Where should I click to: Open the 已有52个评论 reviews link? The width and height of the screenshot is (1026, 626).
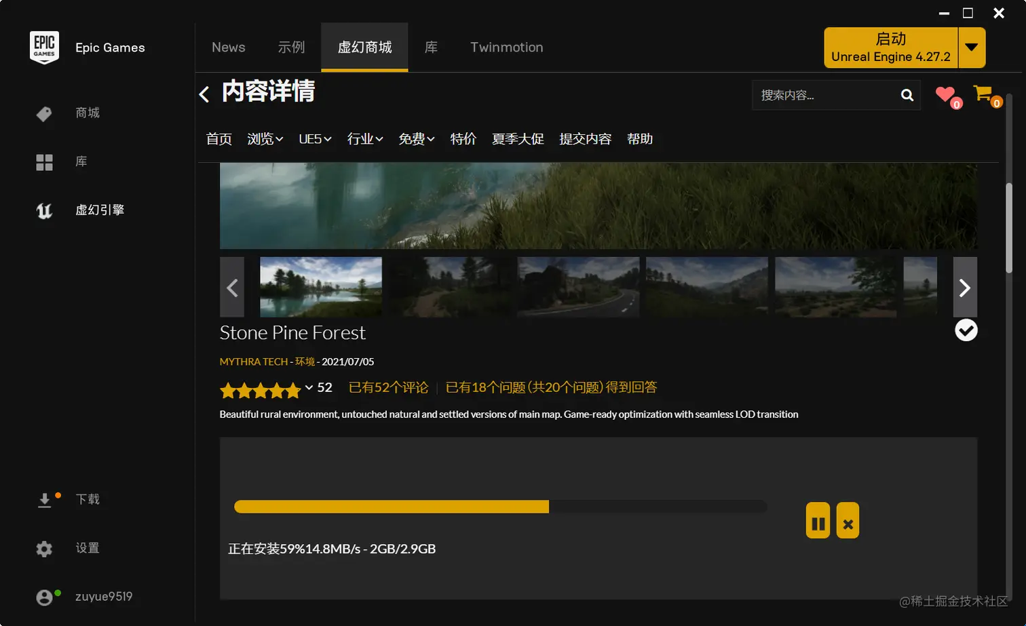pos(389,387)
